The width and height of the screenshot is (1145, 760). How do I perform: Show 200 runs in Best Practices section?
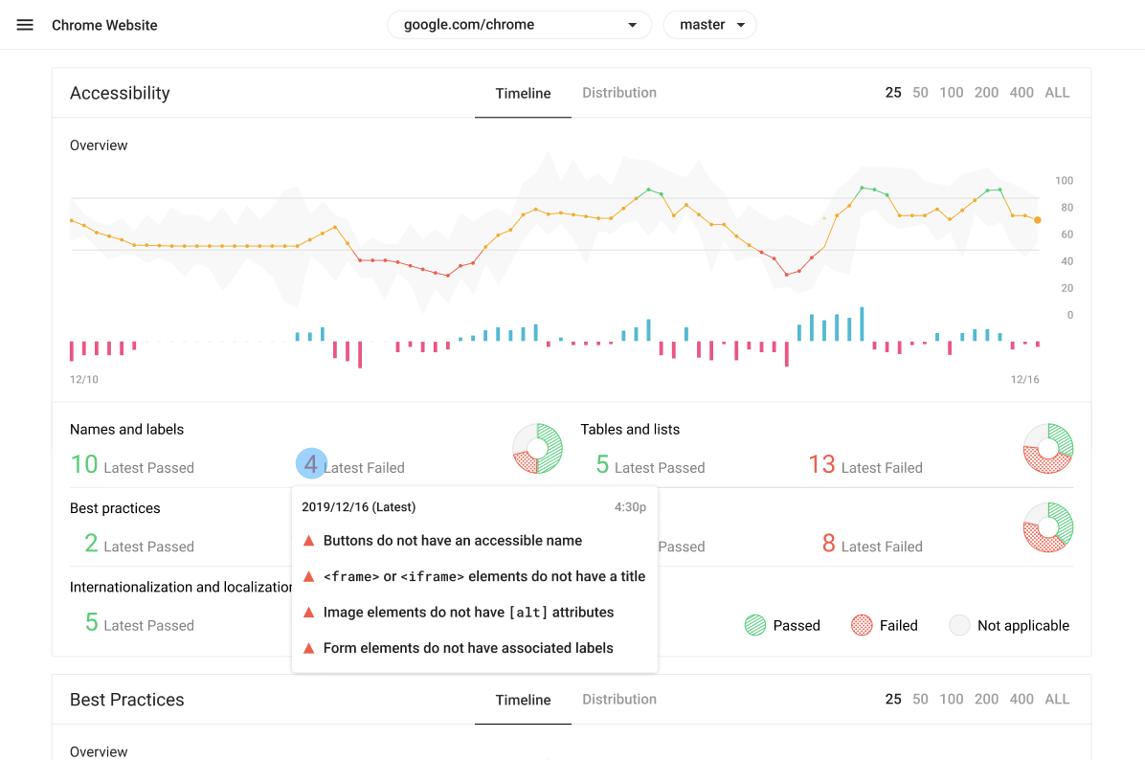pos(986,700)
